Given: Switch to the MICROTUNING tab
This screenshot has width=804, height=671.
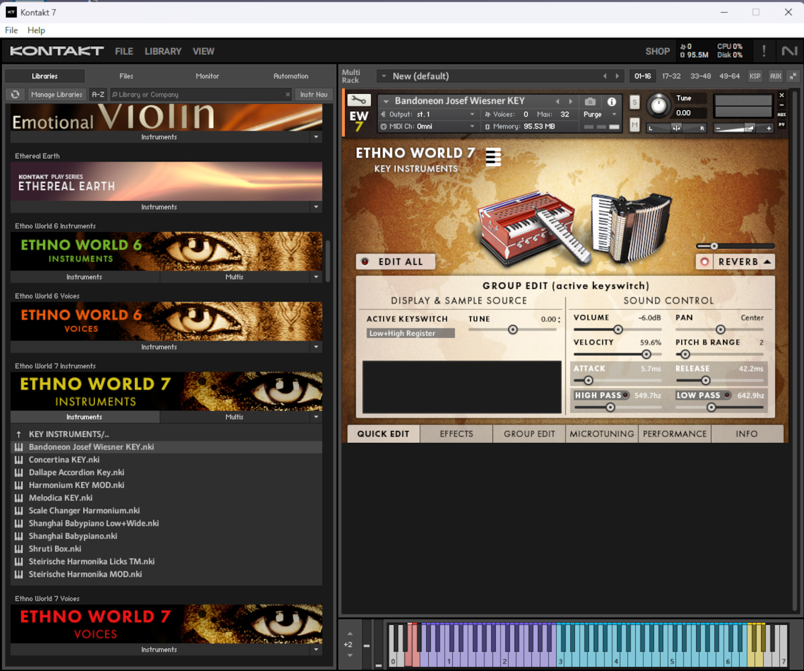Looking at the screenshot, I should [x=602, y=434].
